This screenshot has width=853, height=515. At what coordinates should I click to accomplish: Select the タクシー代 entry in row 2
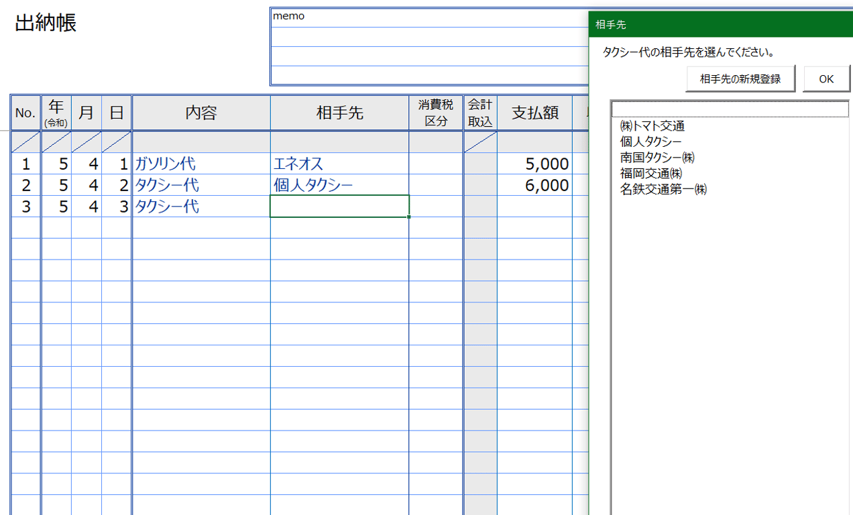[x=201, y=185]
